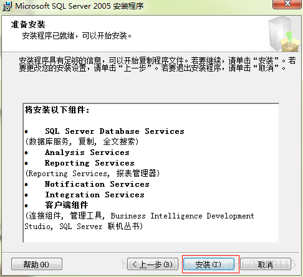The image size is (303, 277).
Task: Click the Studio, SQL Server 联机丛书 line
Action: point(84,227)
